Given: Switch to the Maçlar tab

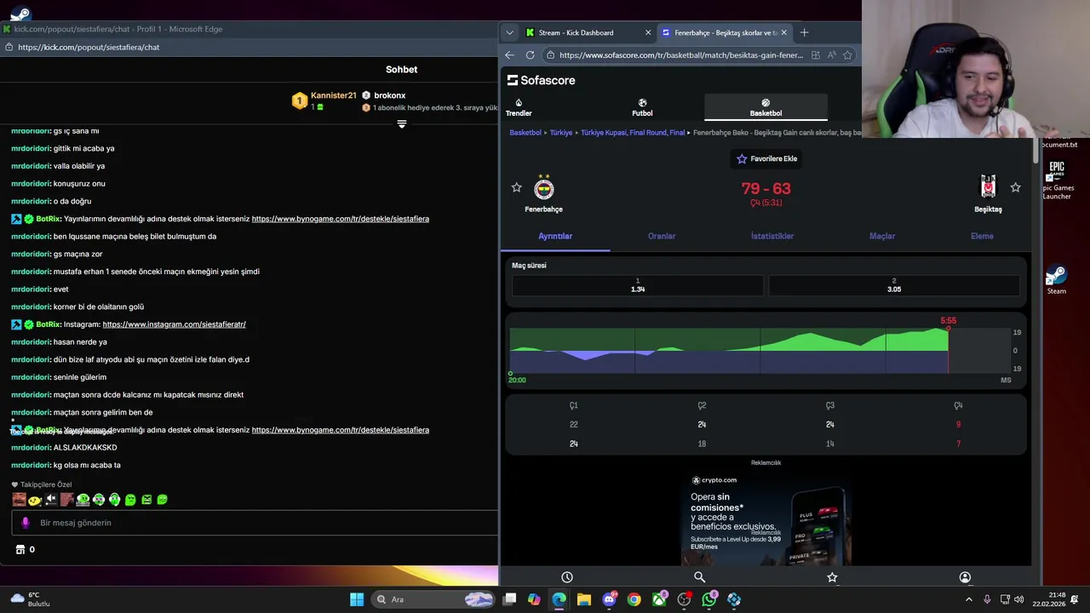Looking at the screenshot, I should [882, 236].
